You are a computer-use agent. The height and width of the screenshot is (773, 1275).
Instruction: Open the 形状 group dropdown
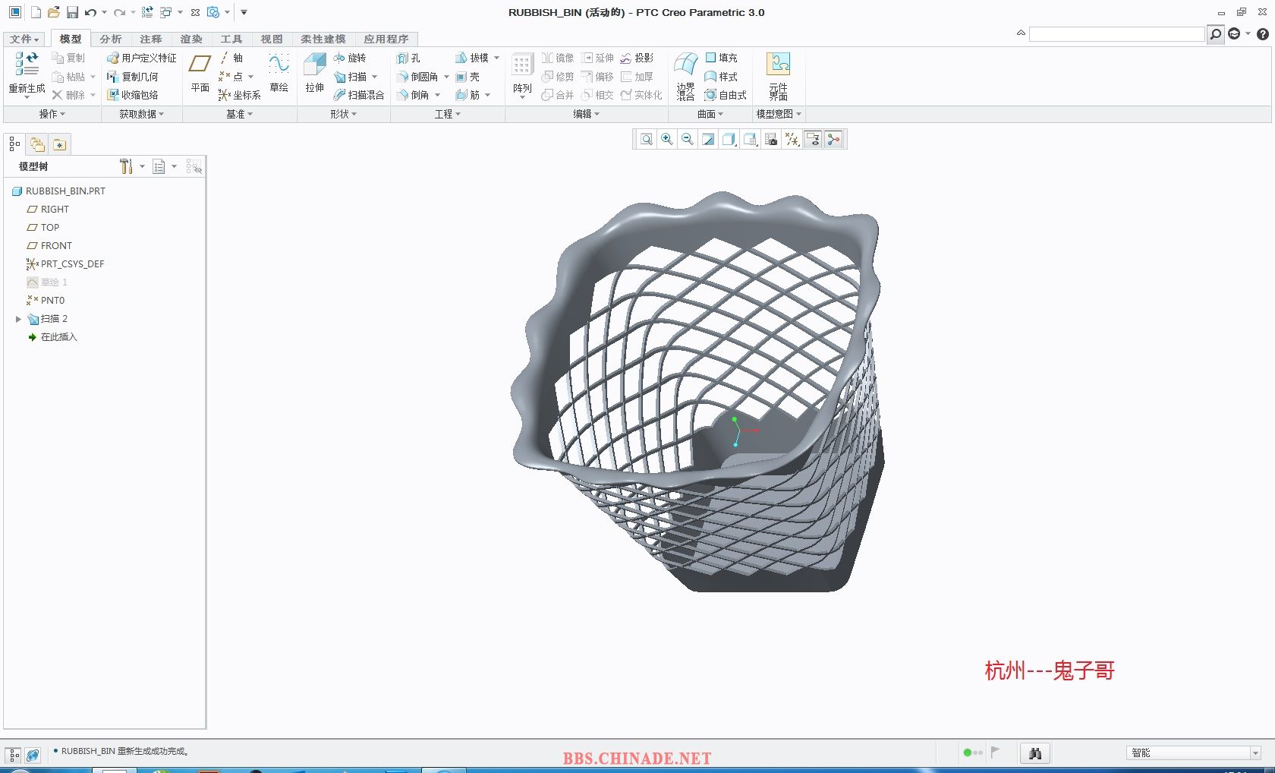tap(343, 114)
